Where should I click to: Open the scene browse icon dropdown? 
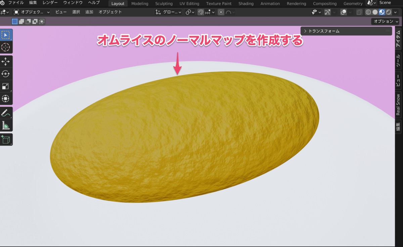(x=371, y=3)
